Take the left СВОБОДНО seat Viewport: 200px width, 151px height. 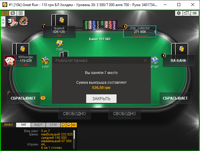(74, 114)
